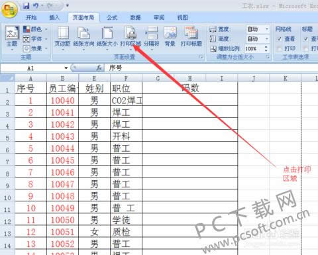This screenshot has height=255, width=318.
Task: Click cell with 质检
Action: [126, 232]
